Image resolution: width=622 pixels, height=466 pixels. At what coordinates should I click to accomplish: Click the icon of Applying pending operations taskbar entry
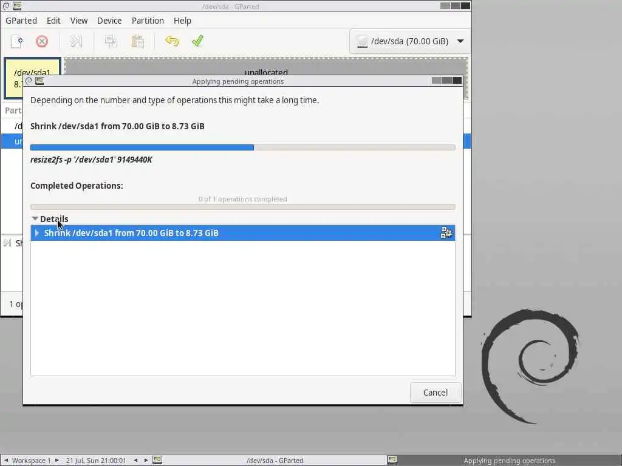point(392,460)
